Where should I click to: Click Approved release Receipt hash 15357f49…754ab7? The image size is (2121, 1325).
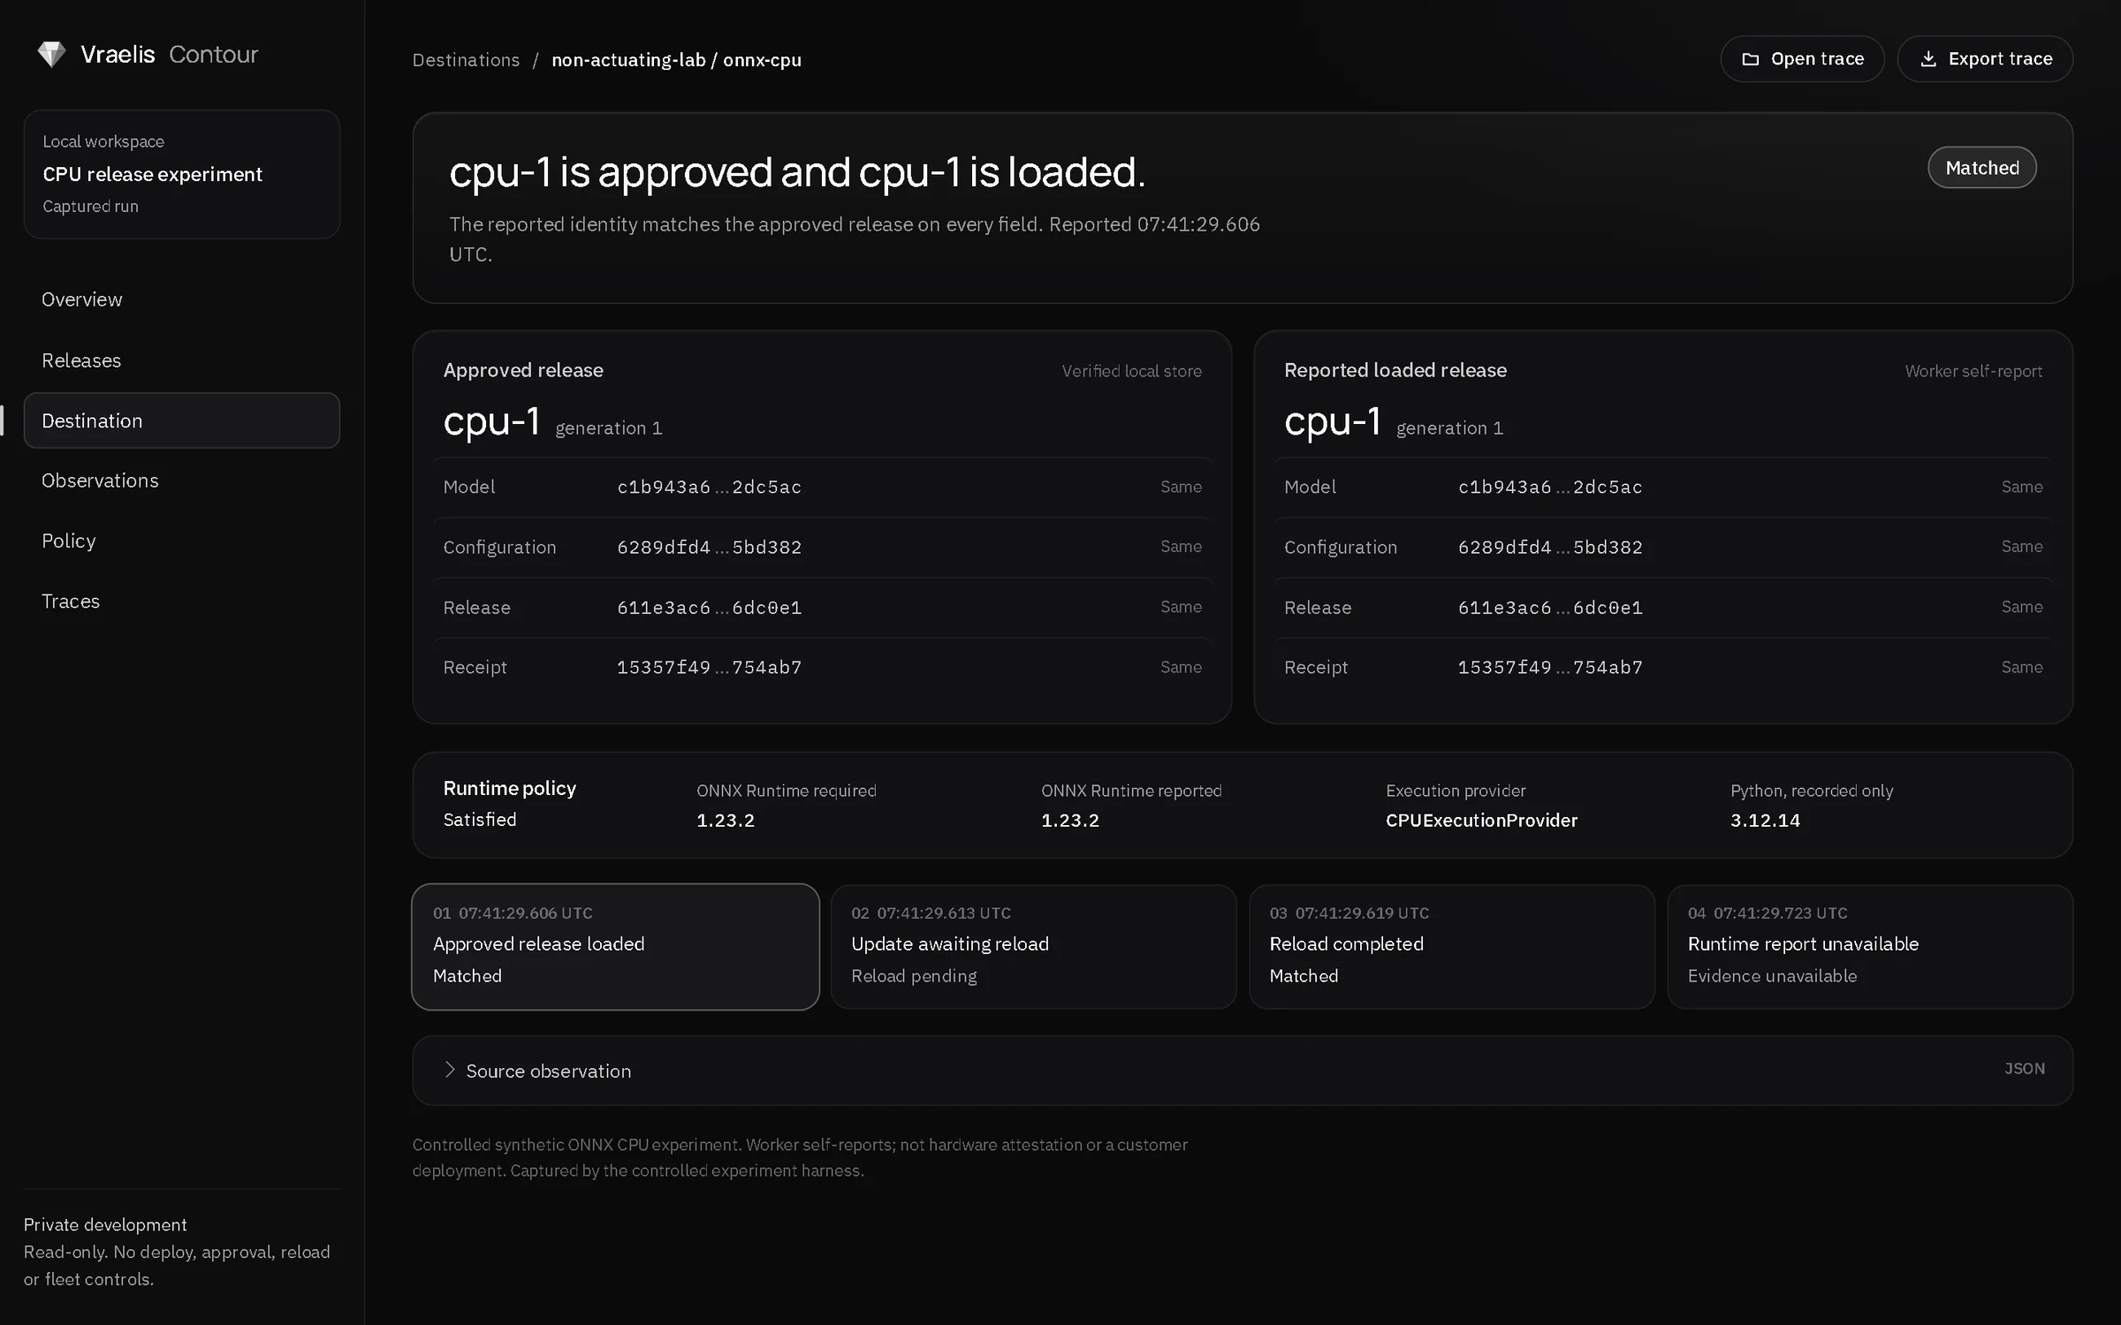tap(709, 668)
